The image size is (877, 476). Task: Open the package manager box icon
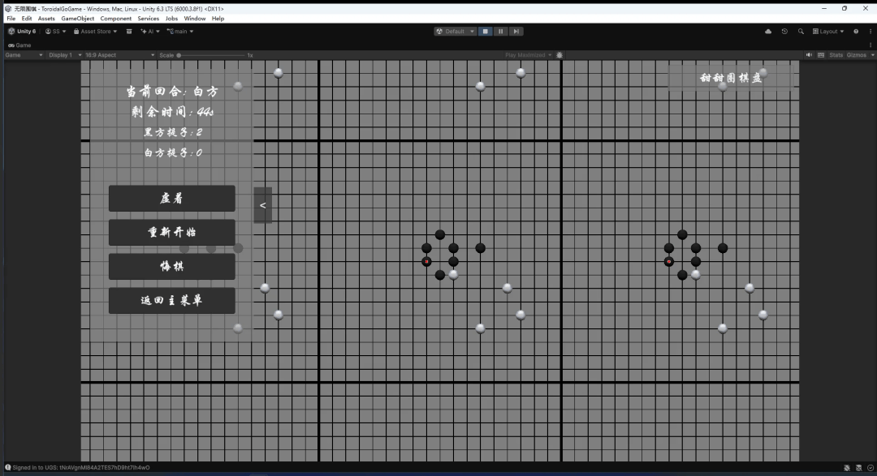pos(128,32)
